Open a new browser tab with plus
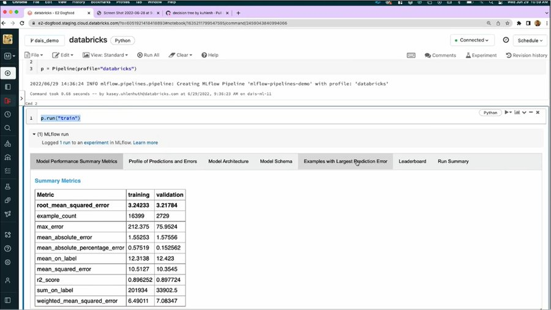This screenshot has width=551, height=310. tap(238, 13)
